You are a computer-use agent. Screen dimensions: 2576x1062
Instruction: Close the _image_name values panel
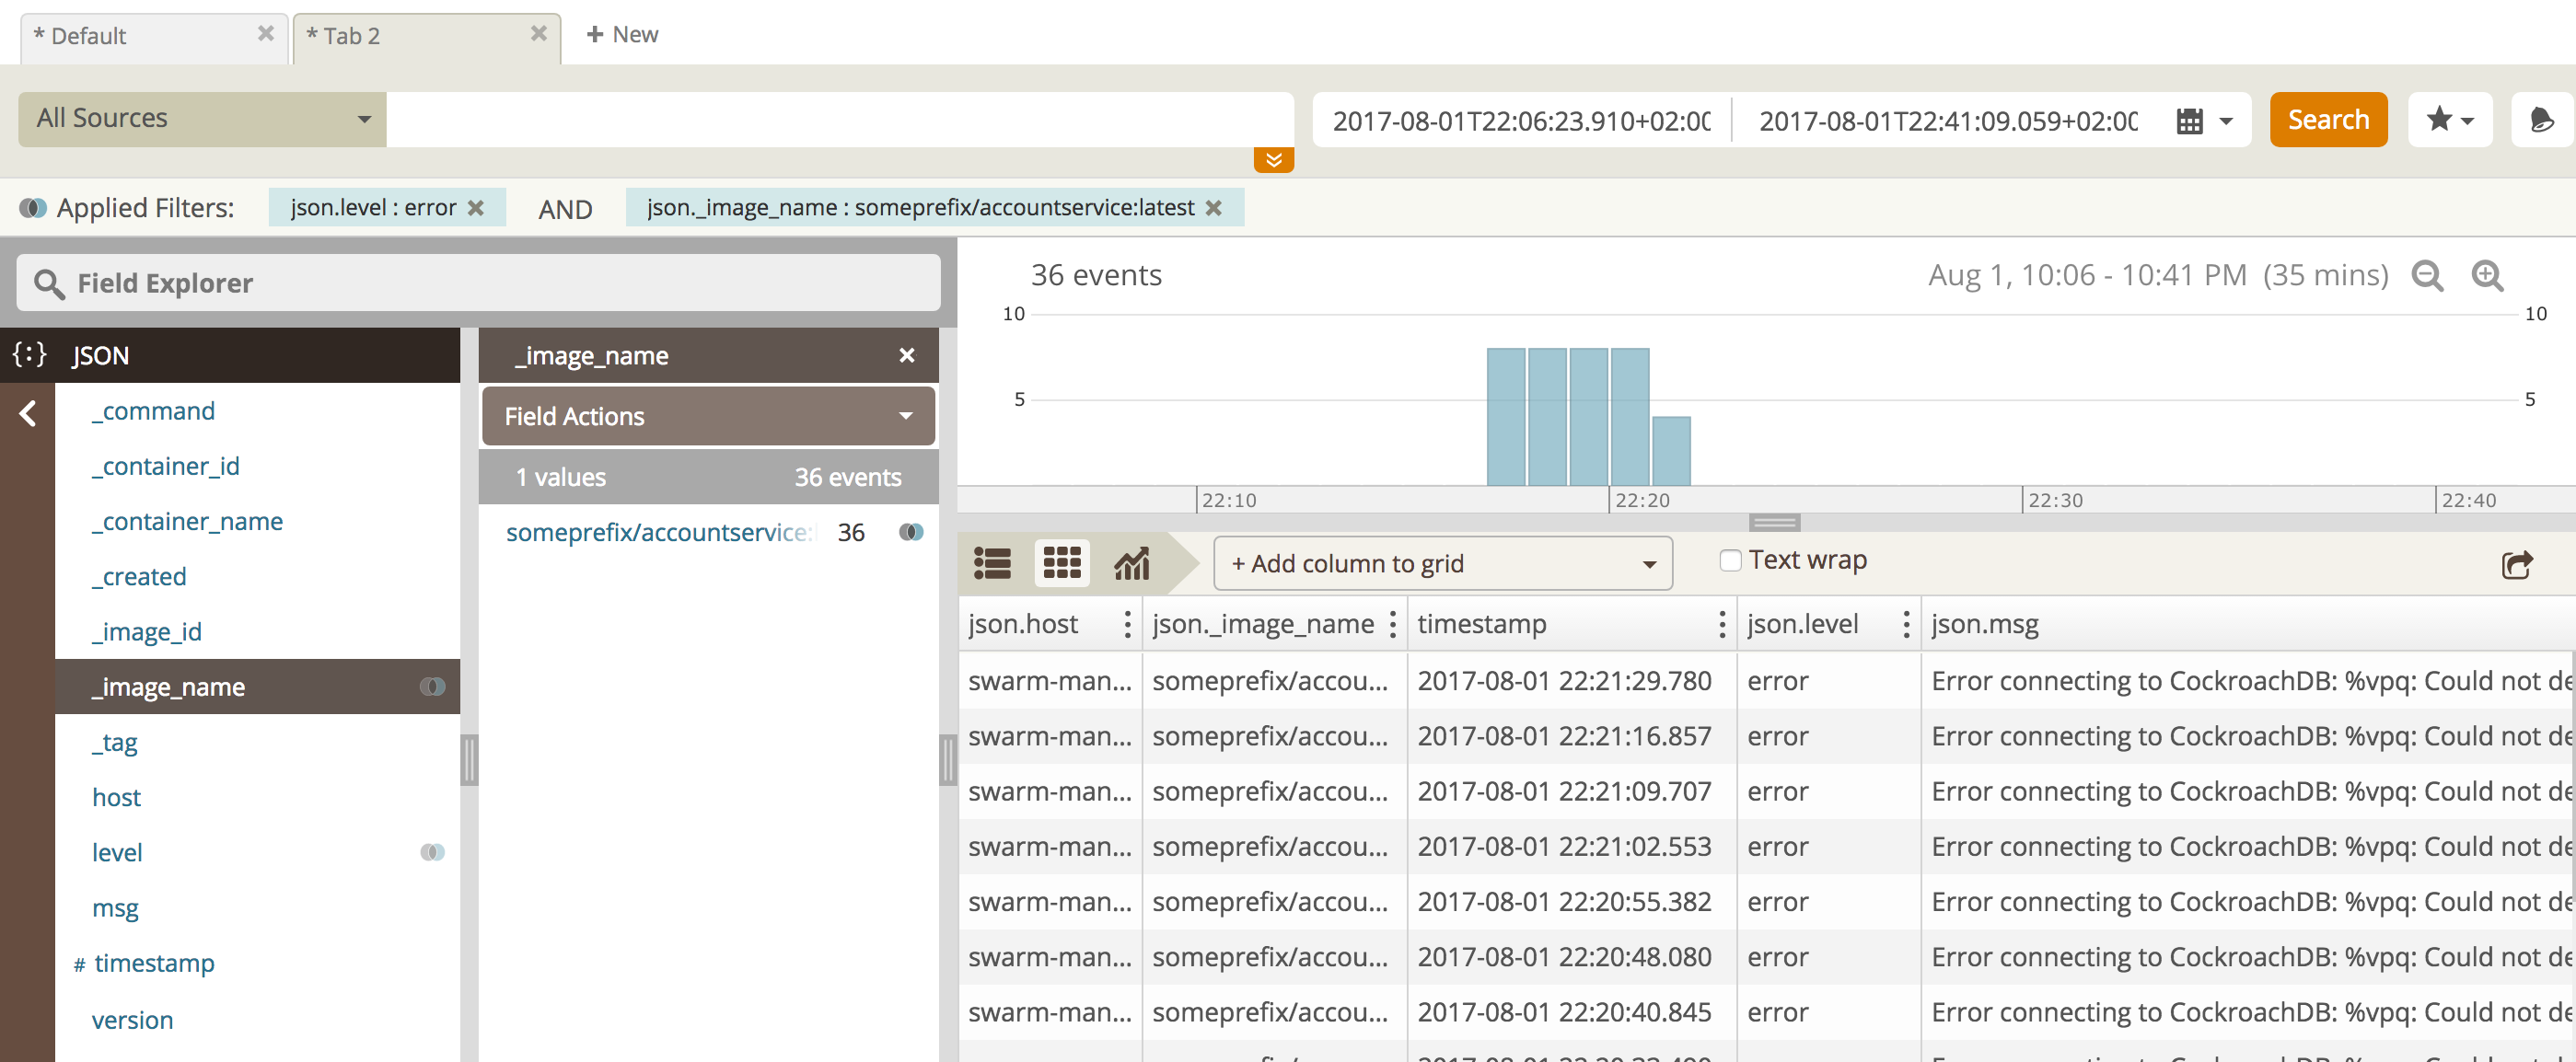pyautogui.click(x=906, y=355)
